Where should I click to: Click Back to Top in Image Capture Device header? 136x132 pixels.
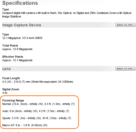[x=125, y=25]
